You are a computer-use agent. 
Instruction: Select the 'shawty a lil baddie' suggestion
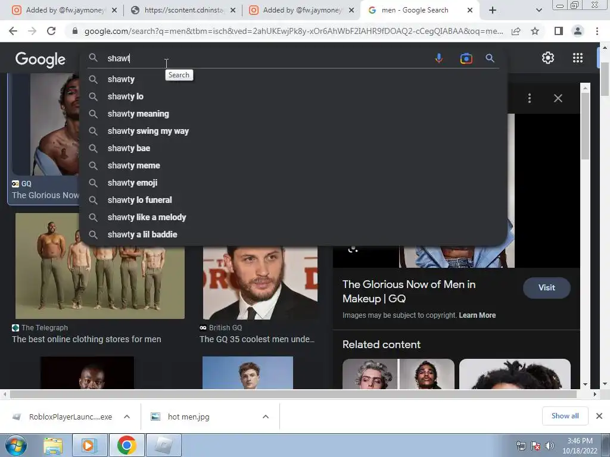pyautogui.click(x=293, y=234)
